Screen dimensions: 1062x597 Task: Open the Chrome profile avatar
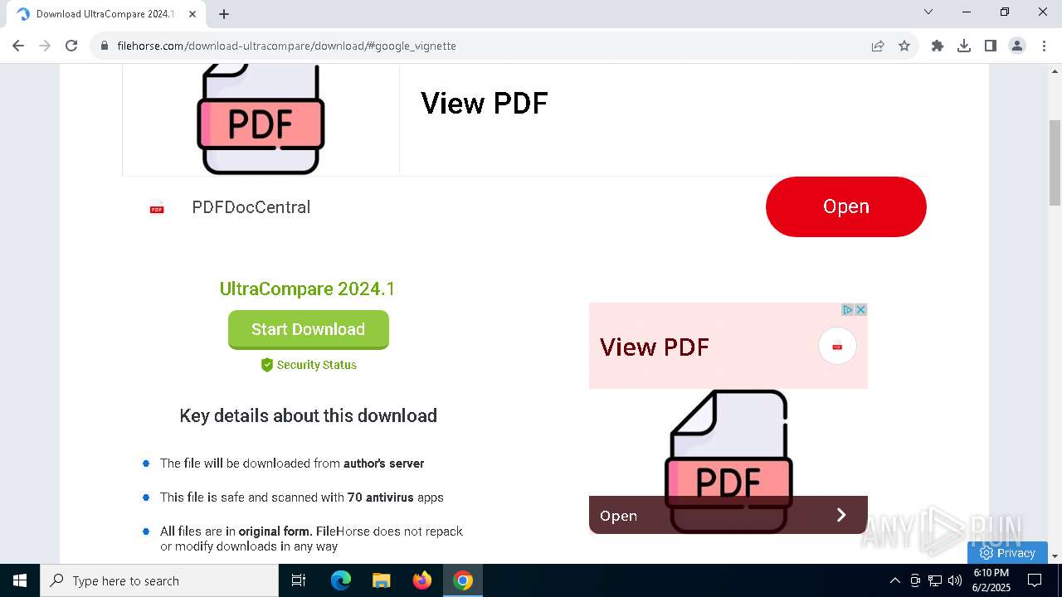pyautogui.click(x=1017, y=46)
